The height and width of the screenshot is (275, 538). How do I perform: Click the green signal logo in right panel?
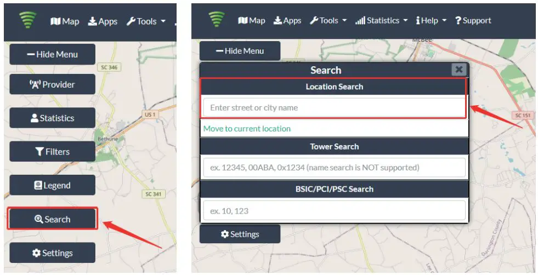tap(217, 19)
